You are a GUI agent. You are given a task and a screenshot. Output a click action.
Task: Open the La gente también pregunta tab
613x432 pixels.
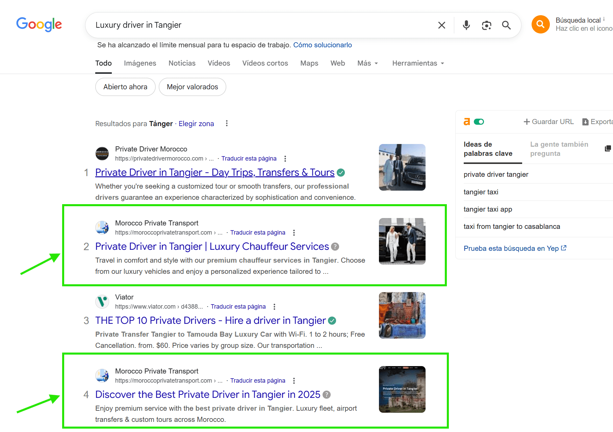(x=559, y=149)
